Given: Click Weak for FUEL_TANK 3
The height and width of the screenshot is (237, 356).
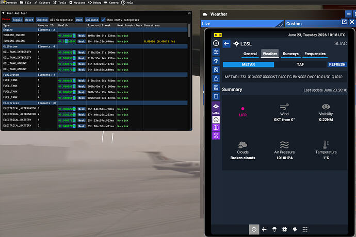Looking at the screenshot, I should click(82, 92).
